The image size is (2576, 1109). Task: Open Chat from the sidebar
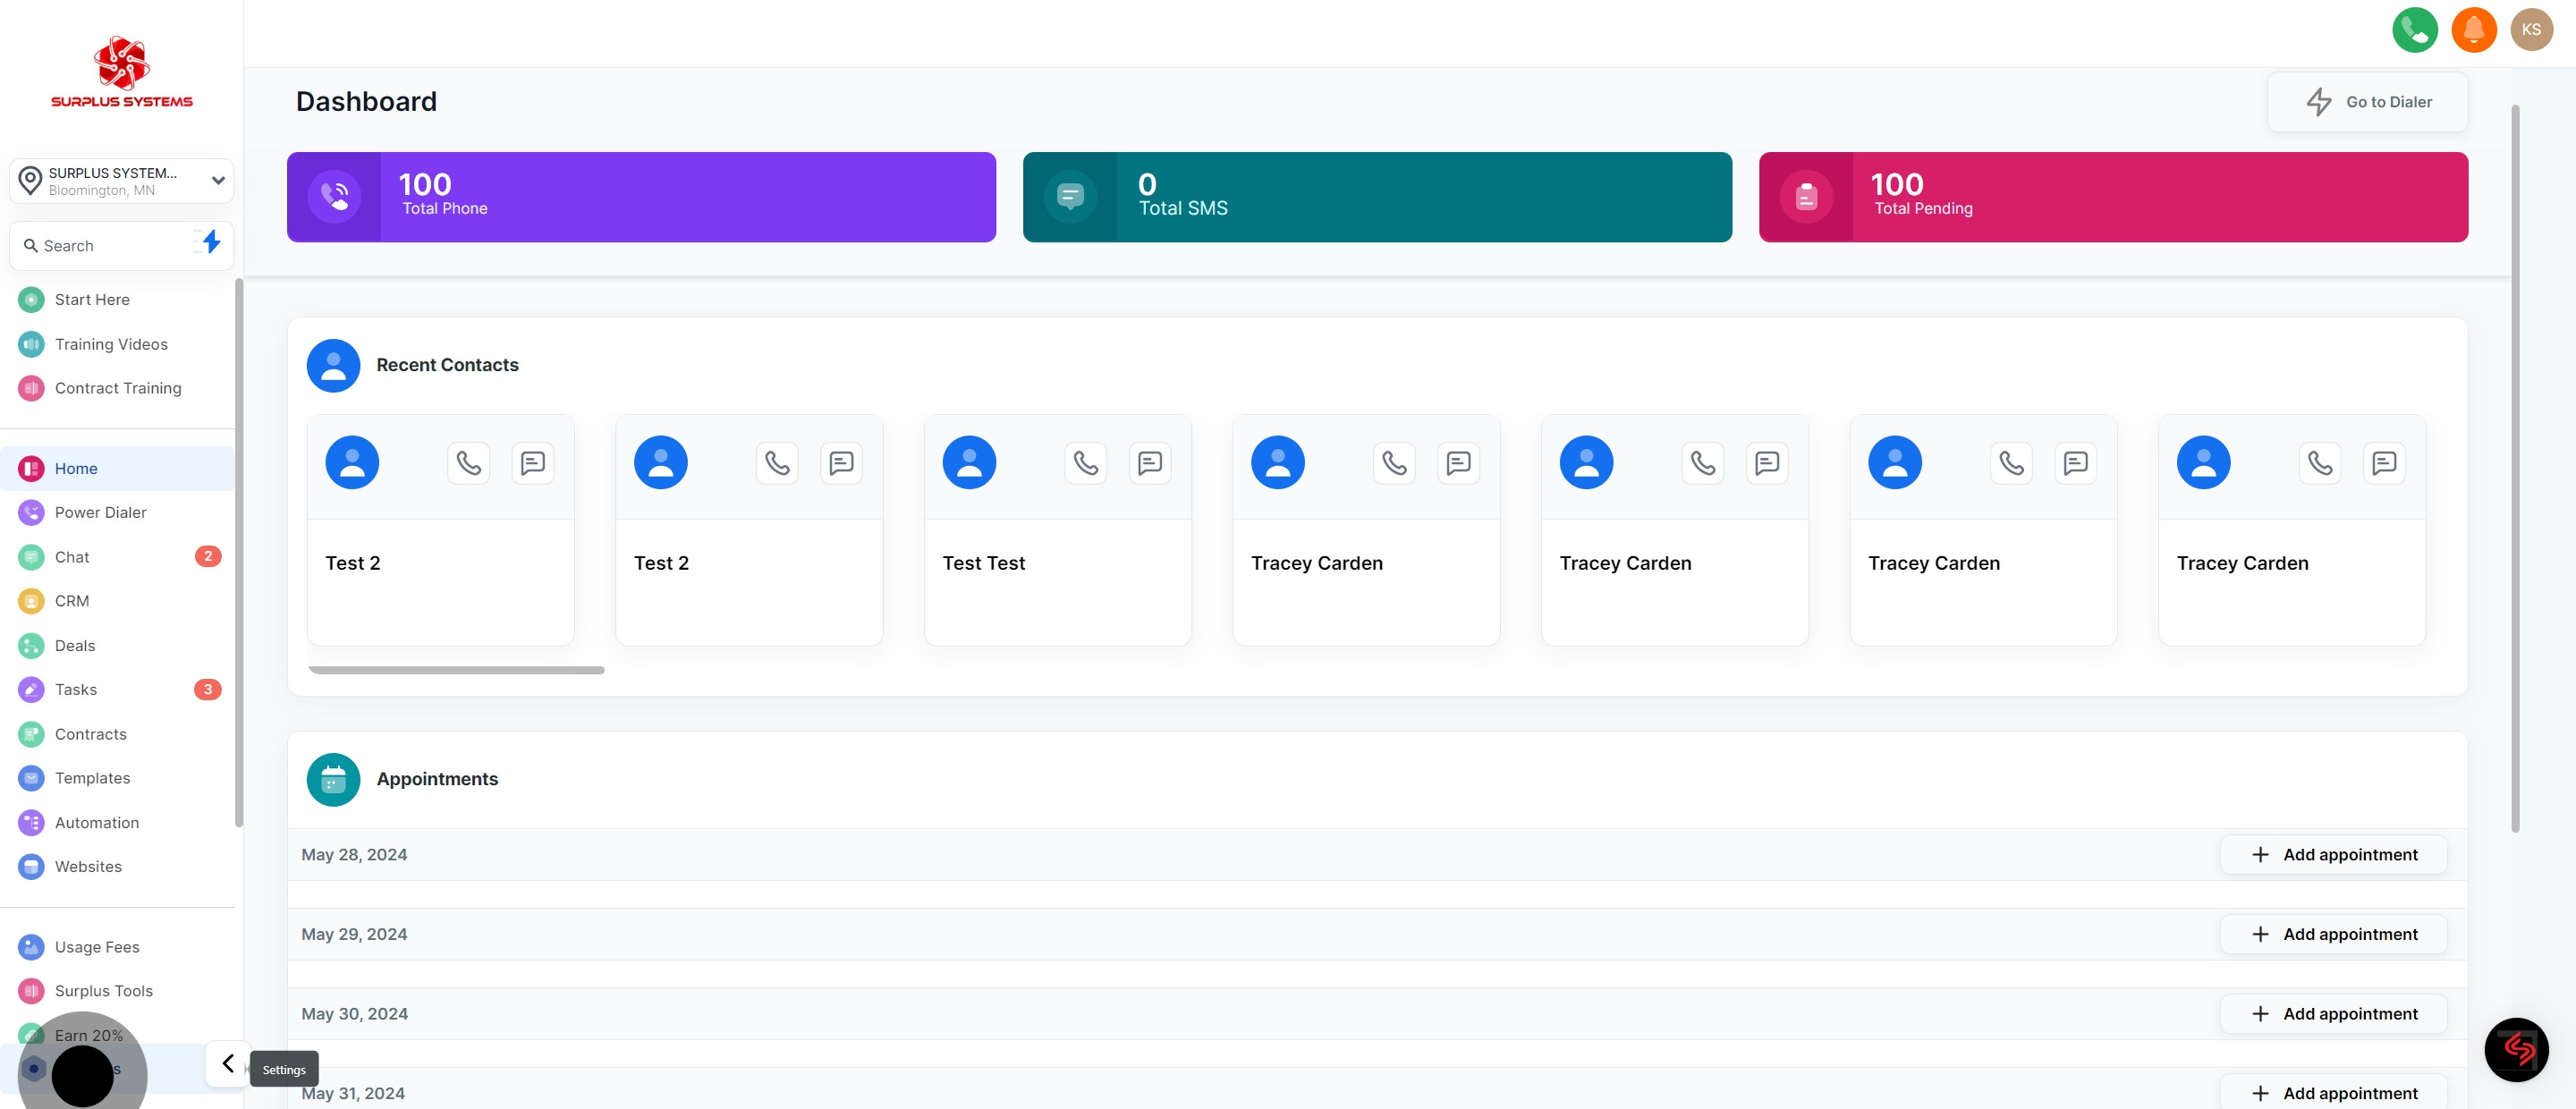pyautogui.click(x=72, y=557)
